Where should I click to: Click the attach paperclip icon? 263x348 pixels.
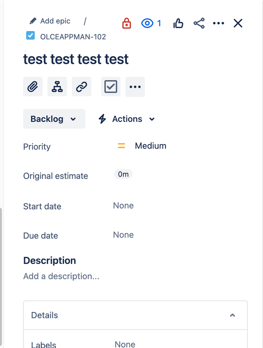pos(33,87)
